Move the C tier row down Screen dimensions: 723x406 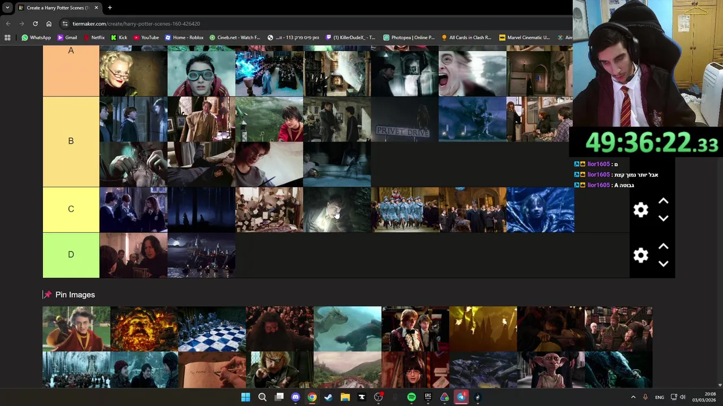click(x=663, y=218)
